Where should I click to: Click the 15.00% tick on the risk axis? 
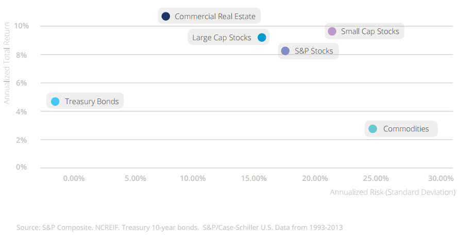pos(253,178)
